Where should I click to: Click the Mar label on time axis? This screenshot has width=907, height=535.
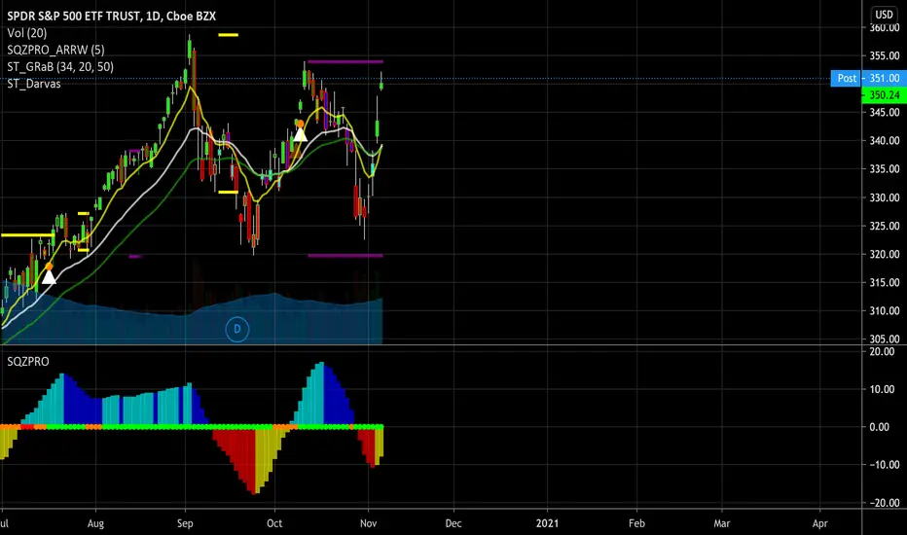pyautogui.click(x=722, y=523)
